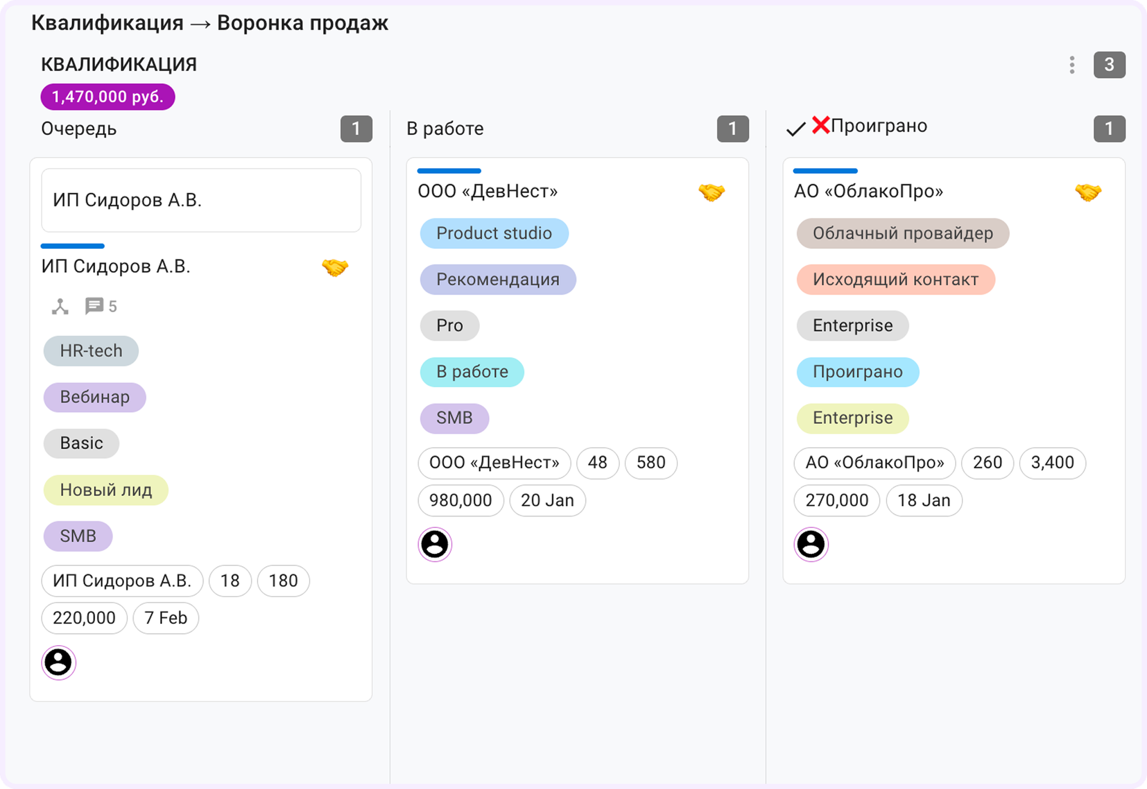Click the 1,470,000 руб. total badge
This screenshot has height=789, width=1147.
point(107,96)
